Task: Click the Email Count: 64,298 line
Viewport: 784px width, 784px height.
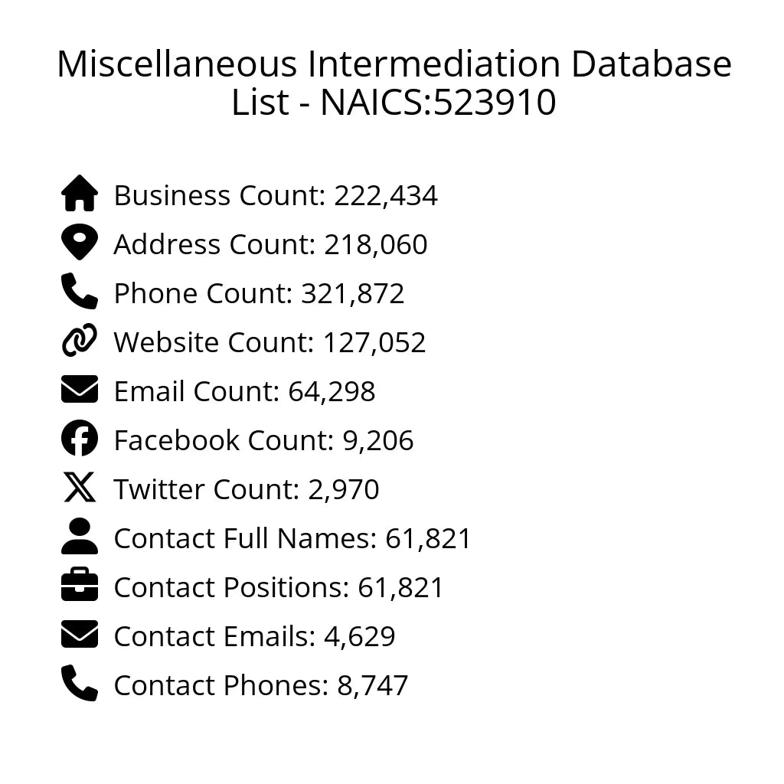Action: point(244,392)
